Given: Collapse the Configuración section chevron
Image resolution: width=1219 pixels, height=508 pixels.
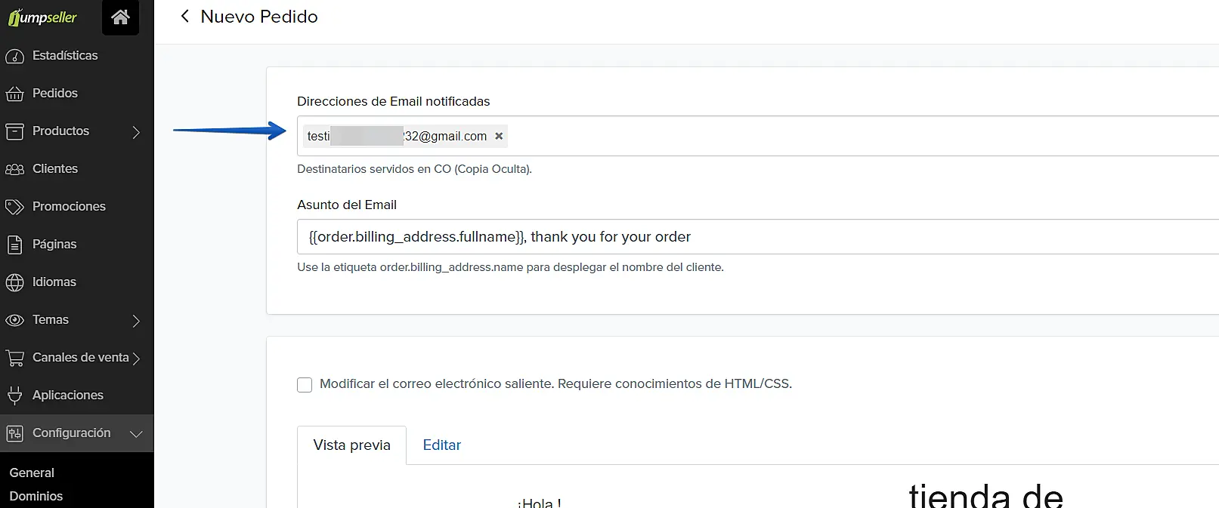Looking at the screenshot, I should coord(136,434).
